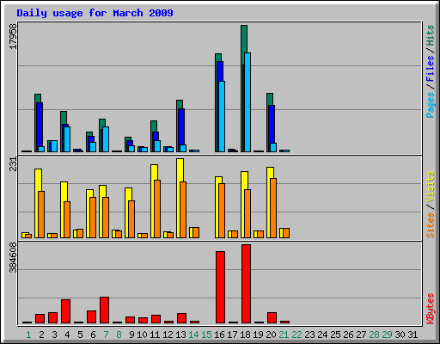Image resolution: width=440 pixels, height=344 pixels.
Task: Click the green hits bar for day 20
Action: 270,99
